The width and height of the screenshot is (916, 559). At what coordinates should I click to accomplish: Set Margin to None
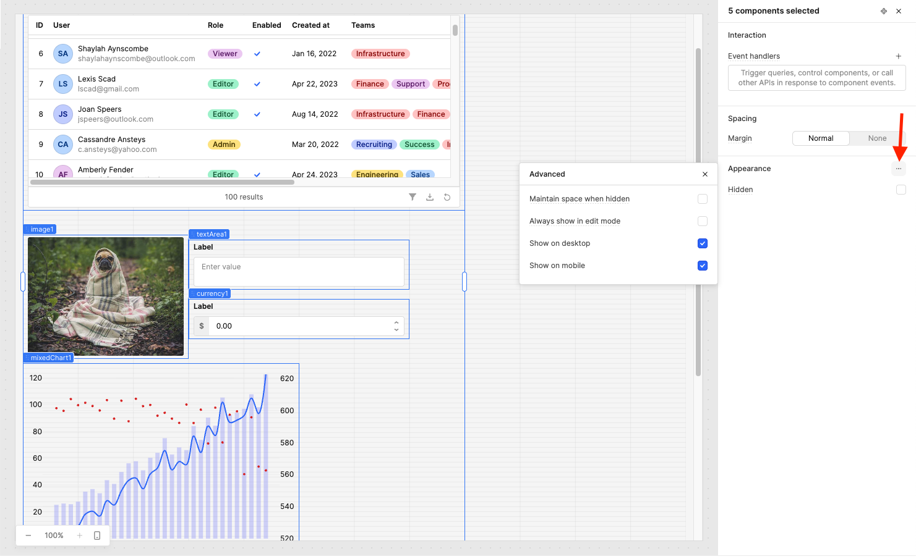(877, 138)
